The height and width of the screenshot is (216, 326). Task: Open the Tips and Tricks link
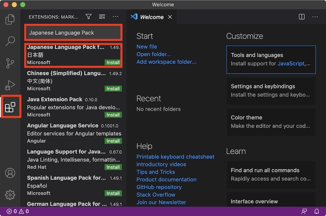pyautogui.click(x=156, y=172)
